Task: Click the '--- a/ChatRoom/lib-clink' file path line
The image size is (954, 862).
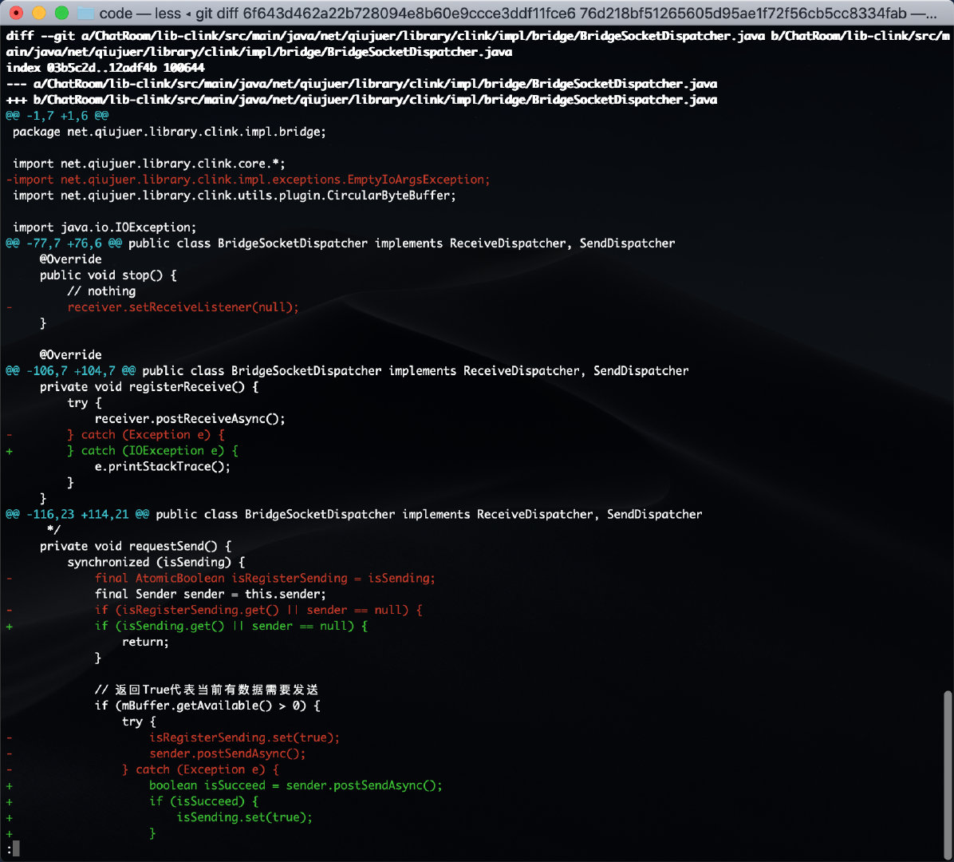Action: click(x=361, y=83)
